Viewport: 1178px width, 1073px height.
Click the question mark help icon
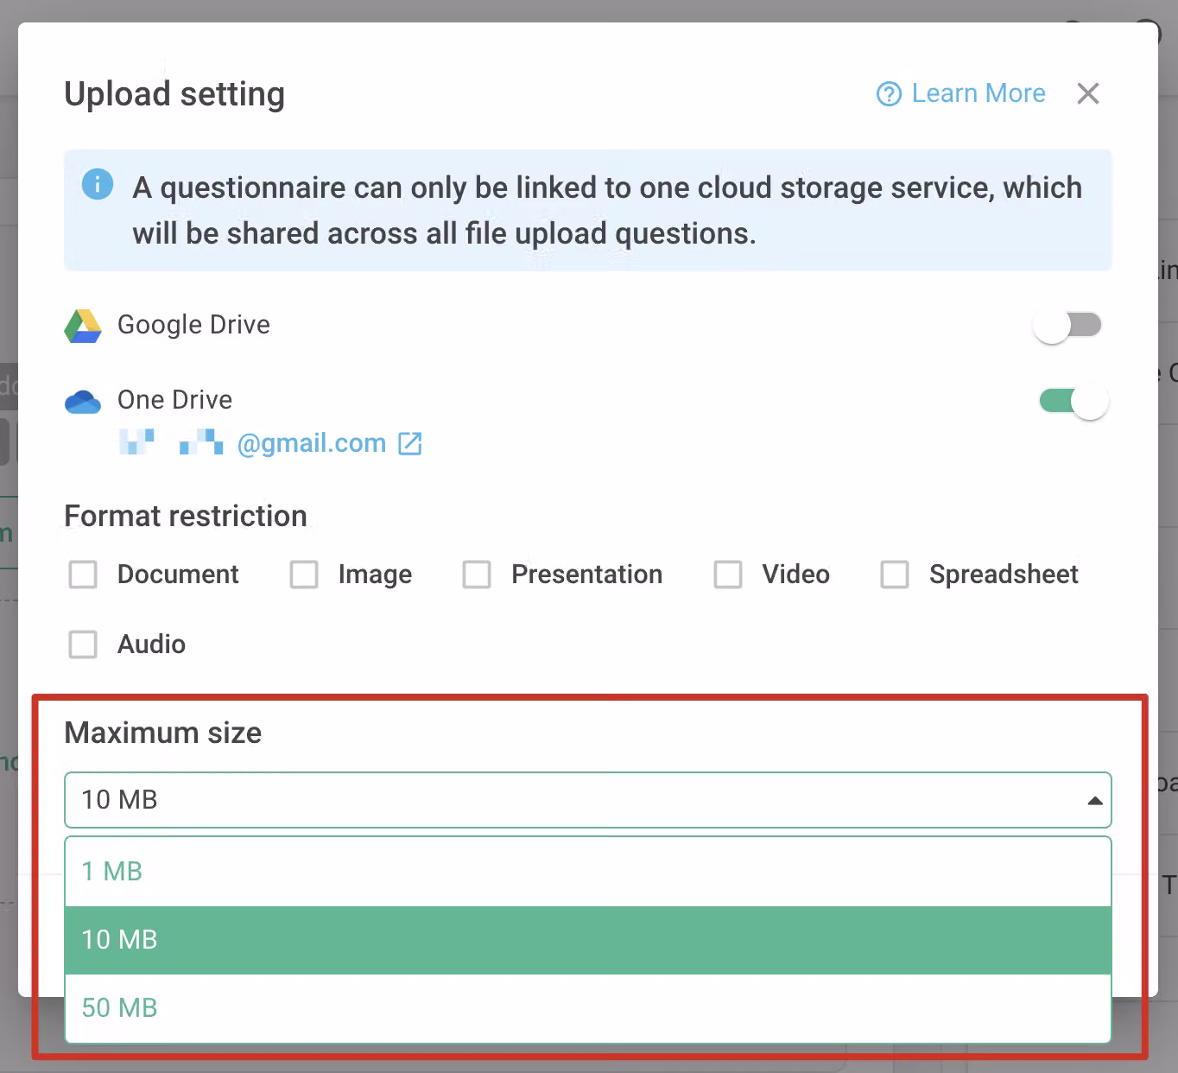click(x=889, y=94)
